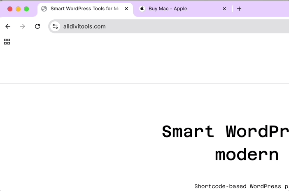The image size is (289, 191).
Task: Click the forward navigation arrow
Action: 23,26
